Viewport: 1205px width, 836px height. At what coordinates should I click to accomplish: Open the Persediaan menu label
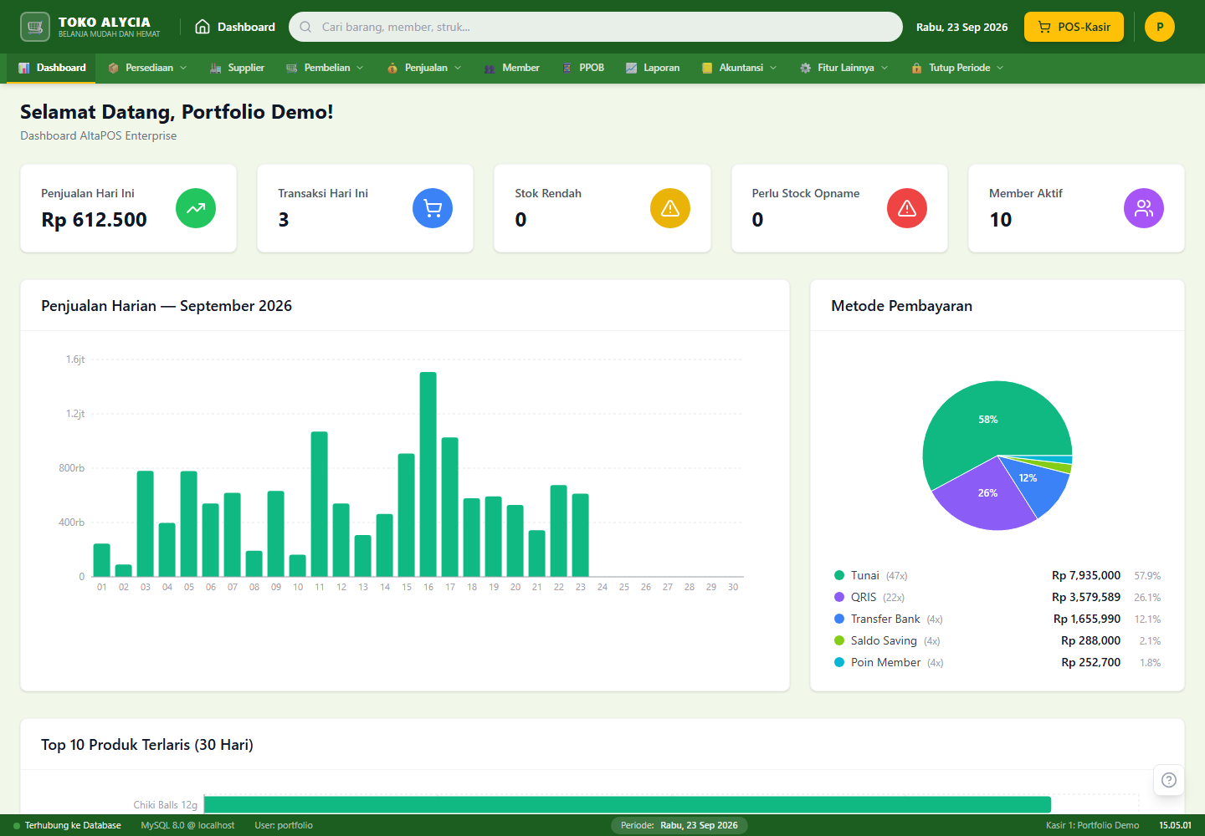pos(149,68)
